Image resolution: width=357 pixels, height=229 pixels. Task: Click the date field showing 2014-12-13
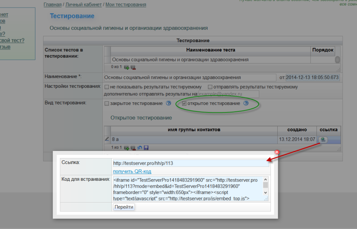coord(312,77)
